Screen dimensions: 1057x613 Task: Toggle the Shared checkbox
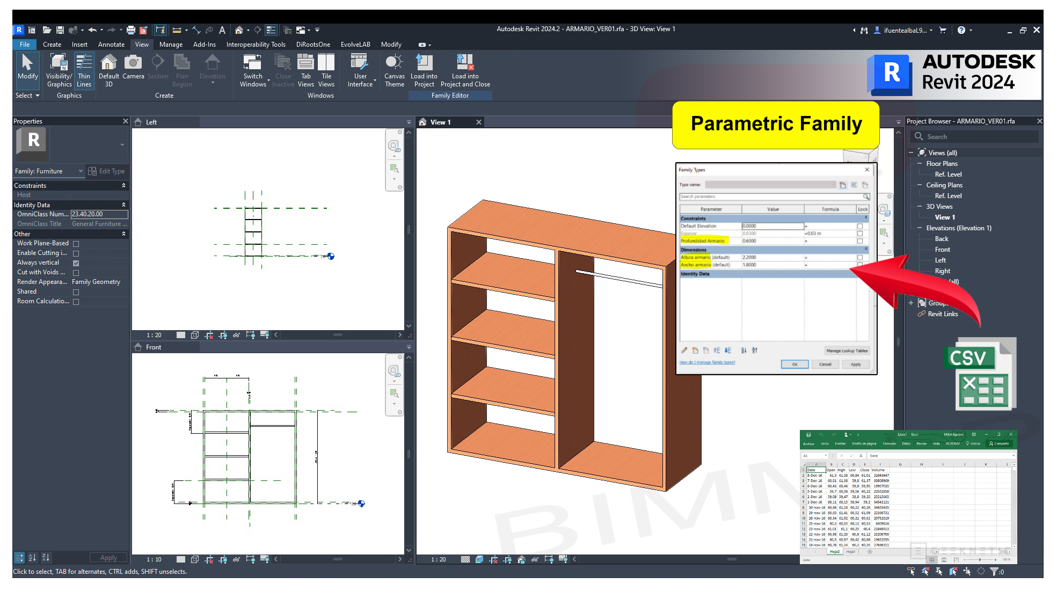pos(76,292)
